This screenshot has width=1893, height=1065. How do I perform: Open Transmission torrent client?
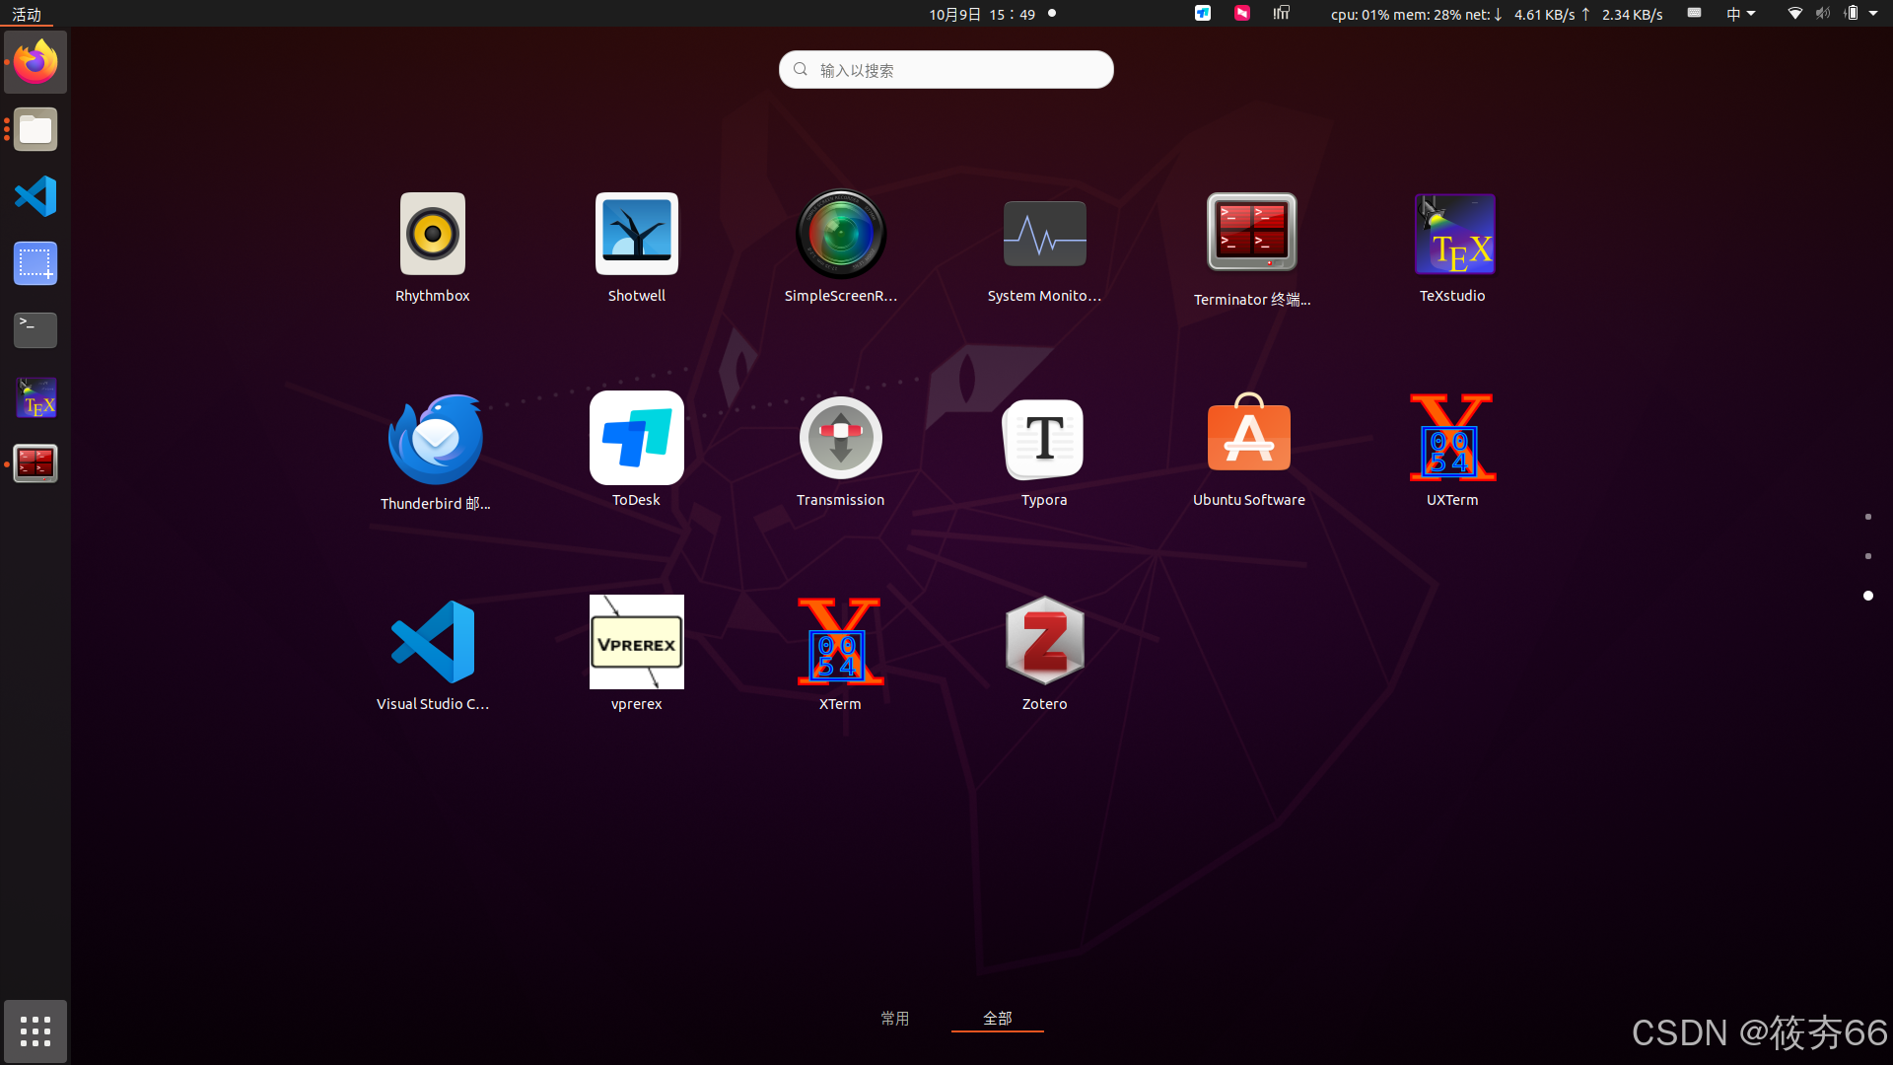tap(840, 440)
